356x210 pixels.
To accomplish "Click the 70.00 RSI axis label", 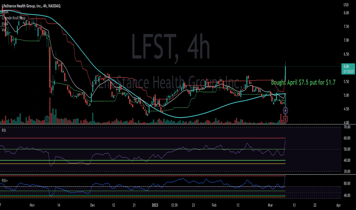I will (x=347, y=127).
